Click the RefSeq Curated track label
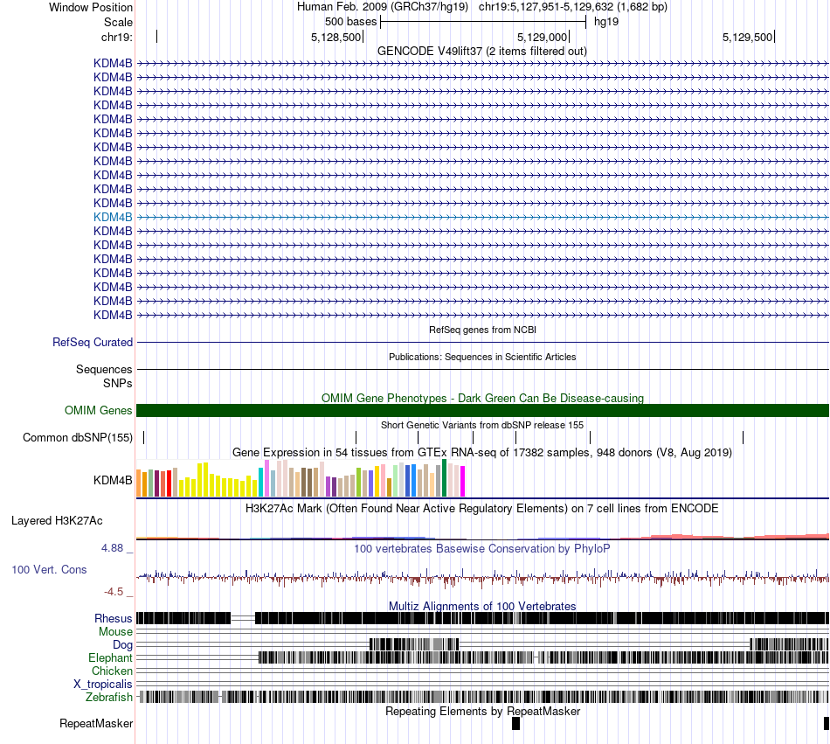 pyautogui.click(x=93, y=342)
